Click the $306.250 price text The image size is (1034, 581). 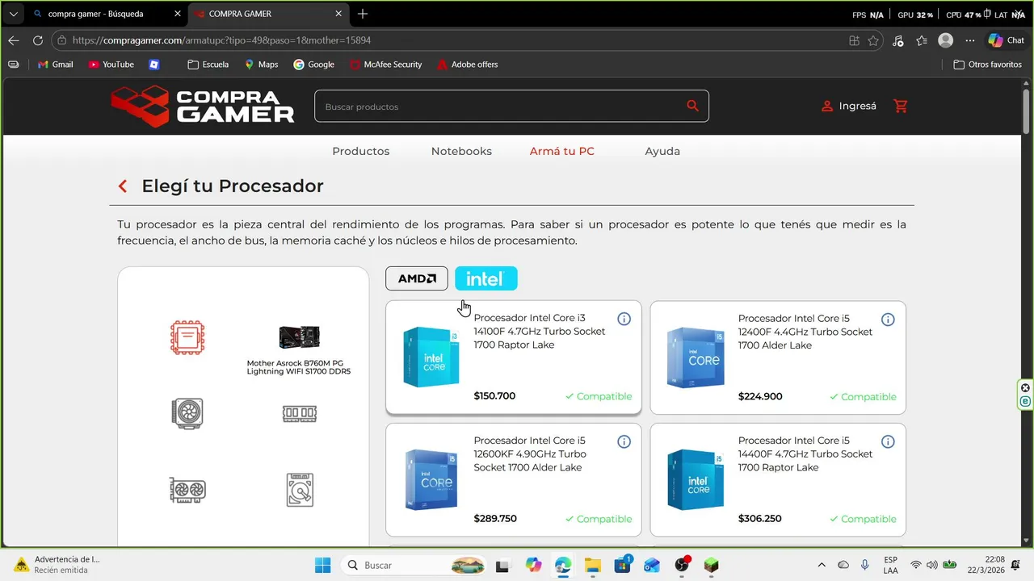(759, 519)
